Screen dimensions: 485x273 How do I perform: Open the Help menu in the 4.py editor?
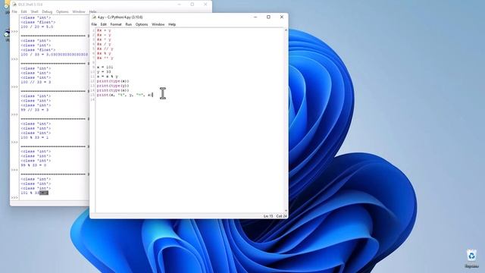coord(172,24)
